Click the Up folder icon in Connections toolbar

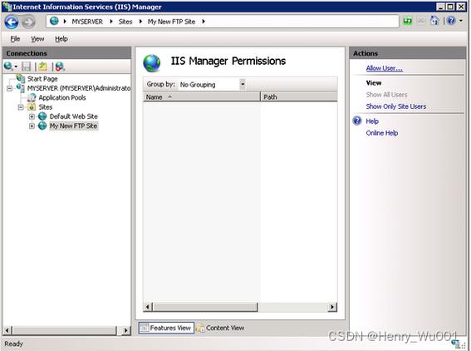43,67
